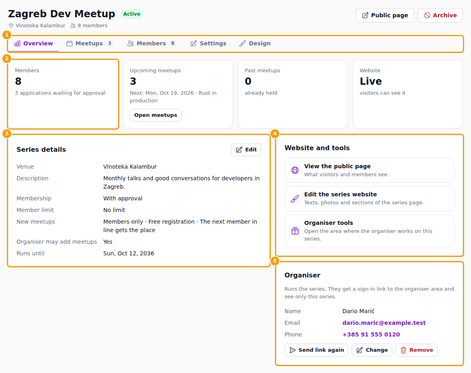
Task: Edit the Series details
Action: (246, 150)
